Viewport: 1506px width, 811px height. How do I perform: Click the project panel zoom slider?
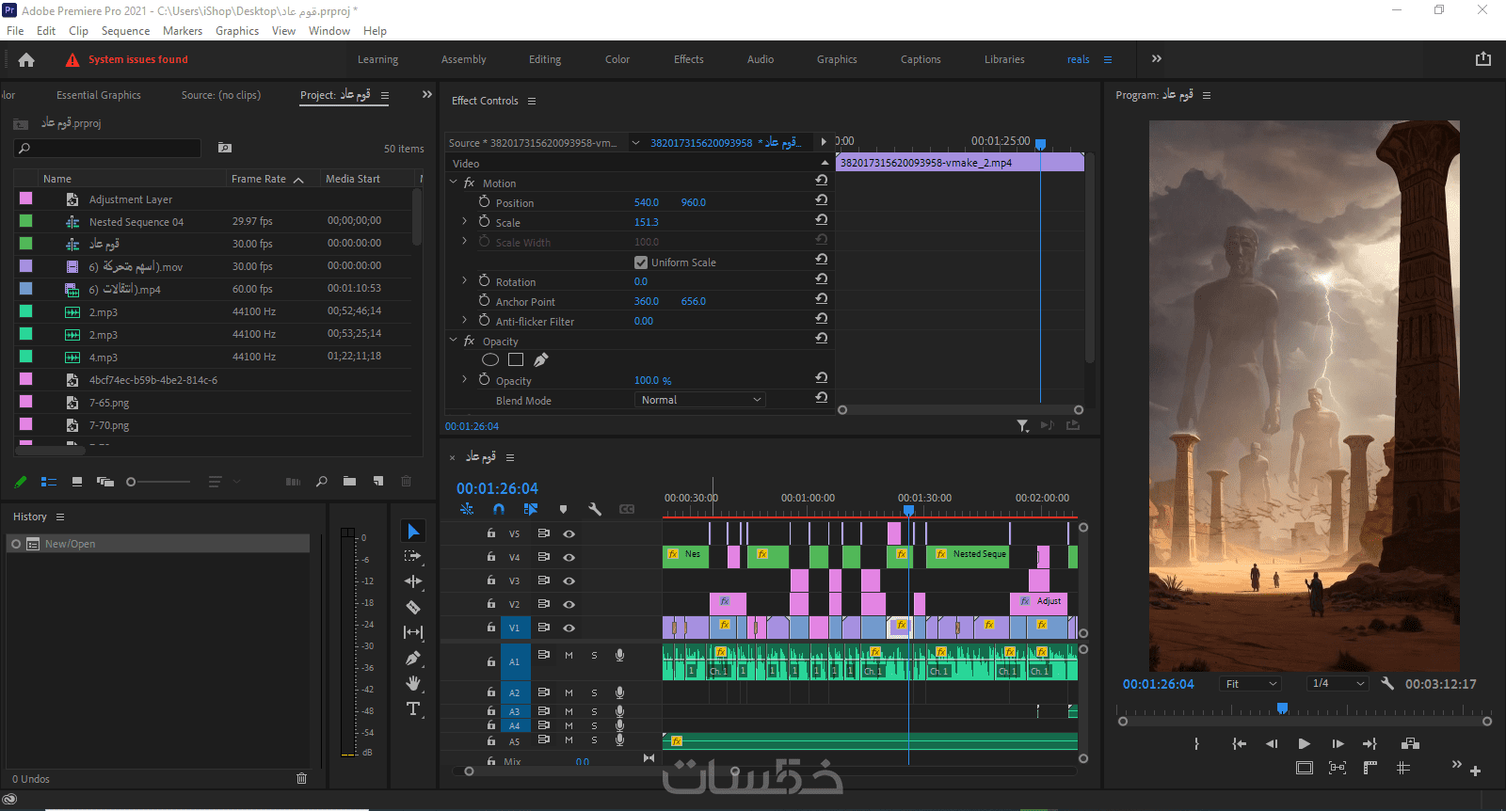click(x=160, y=482)
